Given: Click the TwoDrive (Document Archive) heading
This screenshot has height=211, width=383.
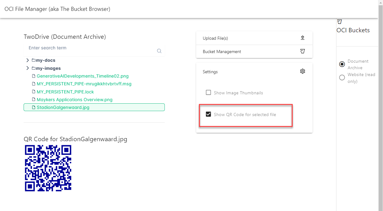Looking at the screenshot, I should (65, 37).
